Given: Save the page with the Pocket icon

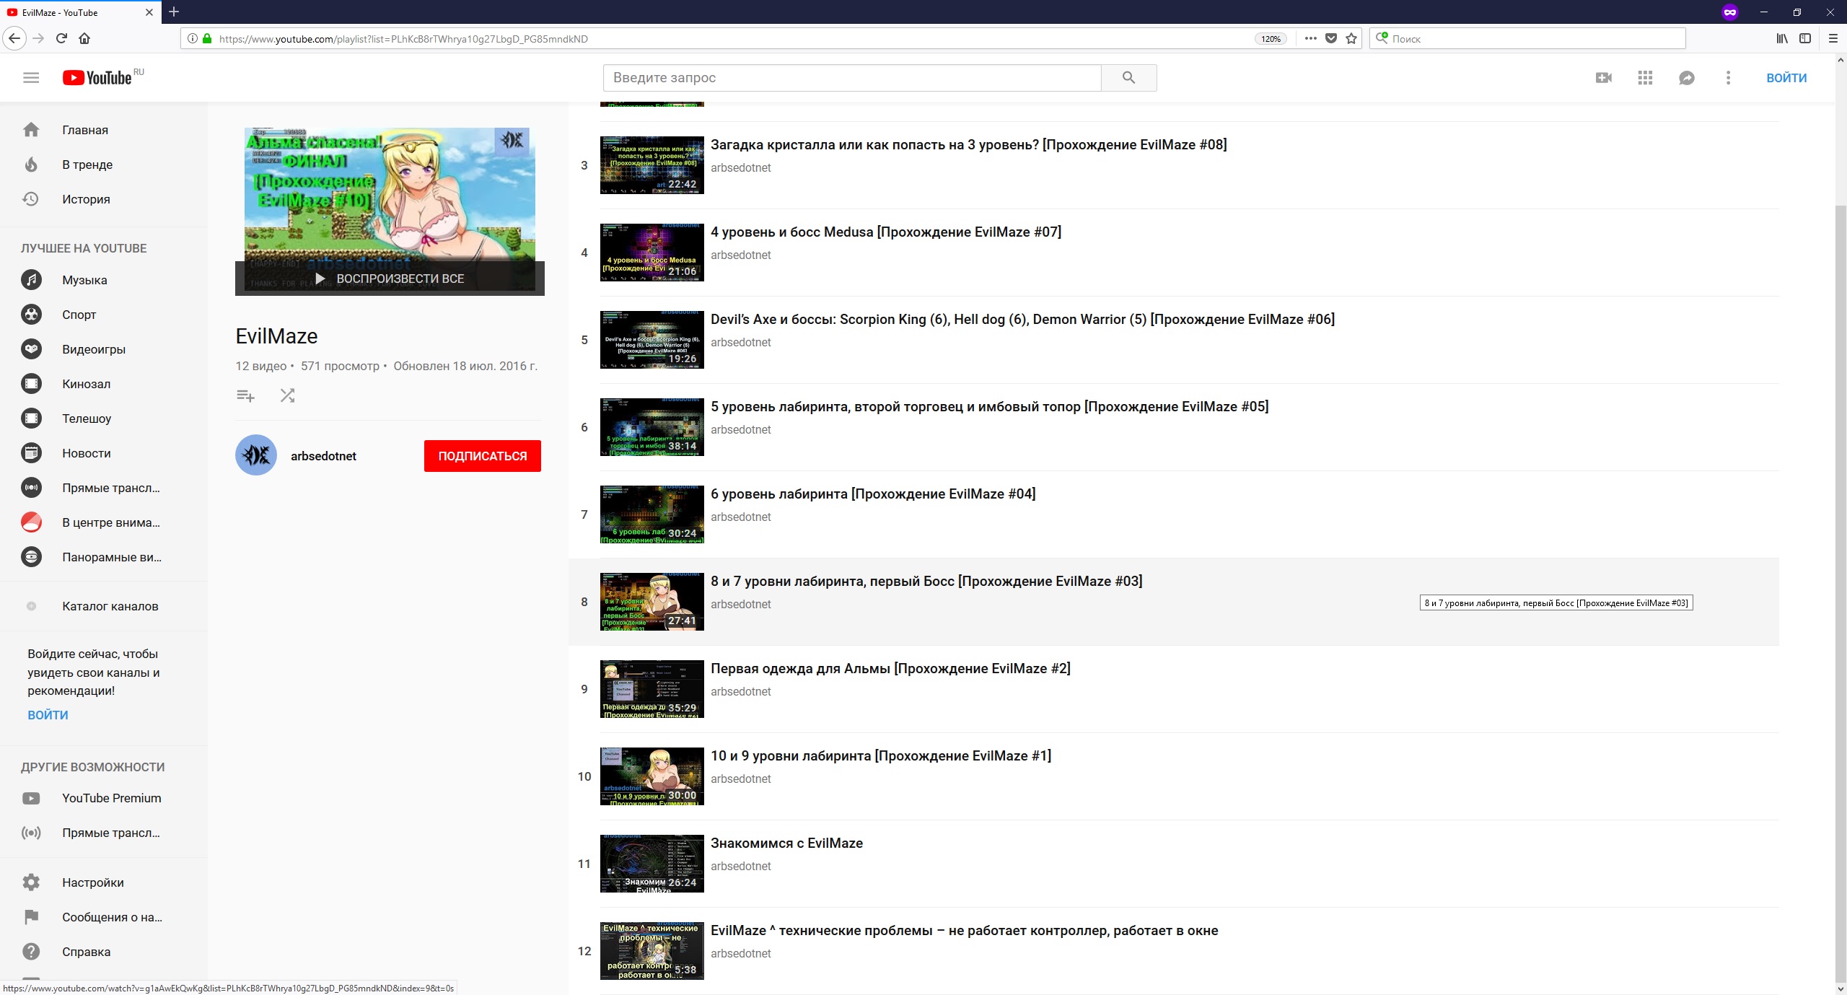Looking at the screenshot, I should [1331, 39].
